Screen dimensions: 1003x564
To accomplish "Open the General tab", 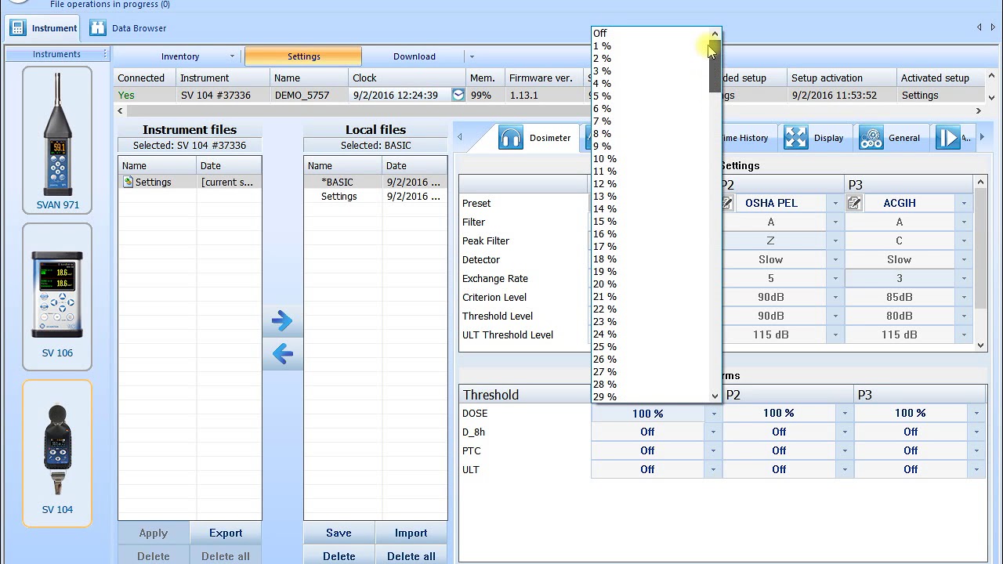I will click(891, 138).
